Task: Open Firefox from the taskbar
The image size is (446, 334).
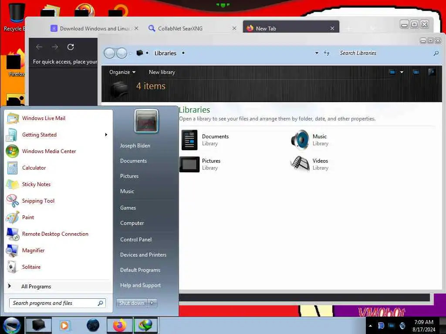Action: pyautogui.click(x=119, y=325)
